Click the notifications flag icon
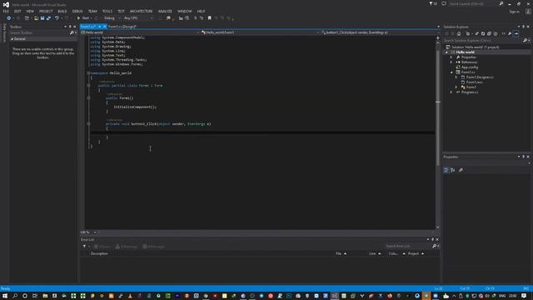 pos(431,3)
